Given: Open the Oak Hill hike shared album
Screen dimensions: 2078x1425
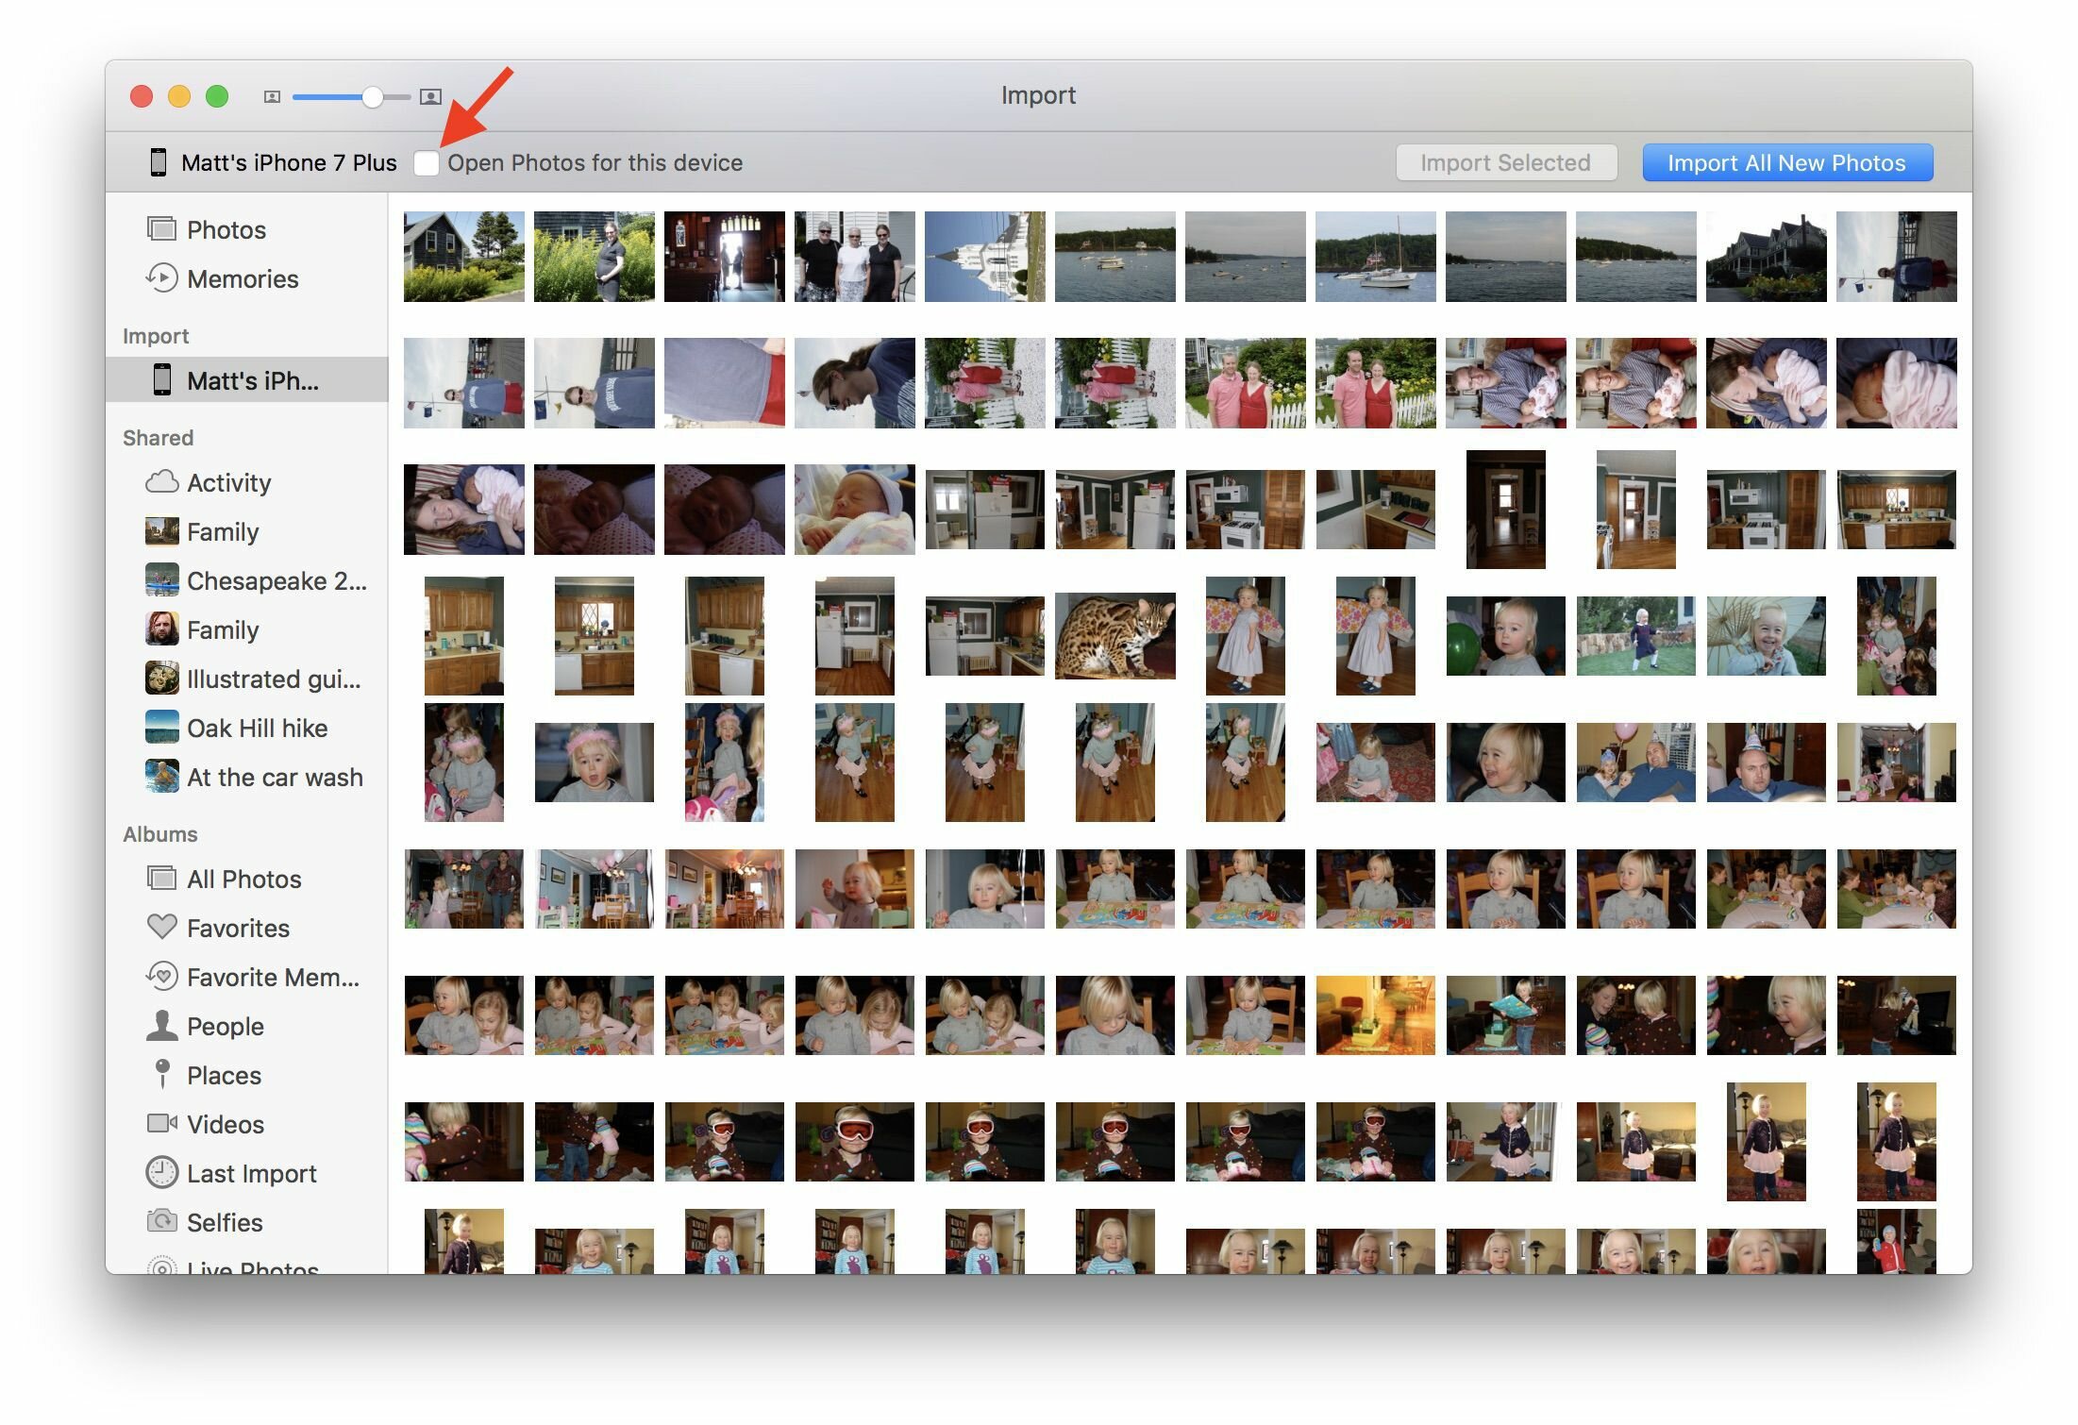Looking at the screenshot, I should coord(257,728).
